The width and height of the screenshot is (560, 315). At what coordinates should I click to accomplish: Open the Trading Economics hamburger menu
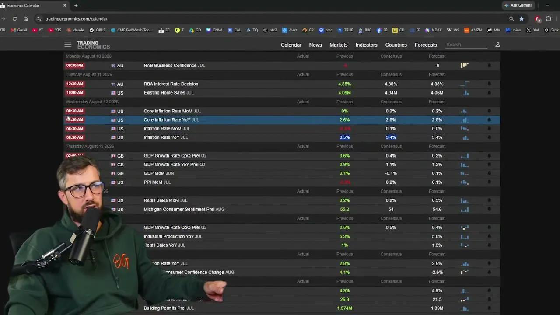click(67, 45)
